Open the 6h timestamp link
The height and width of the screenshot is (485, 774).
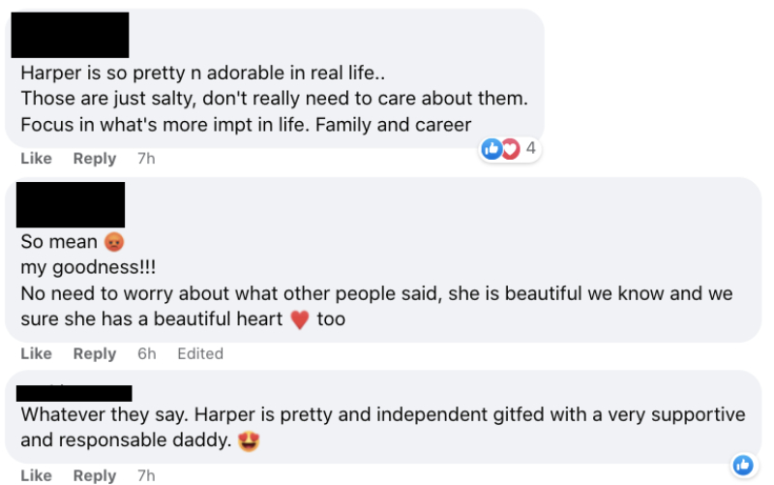click(146, 354)
